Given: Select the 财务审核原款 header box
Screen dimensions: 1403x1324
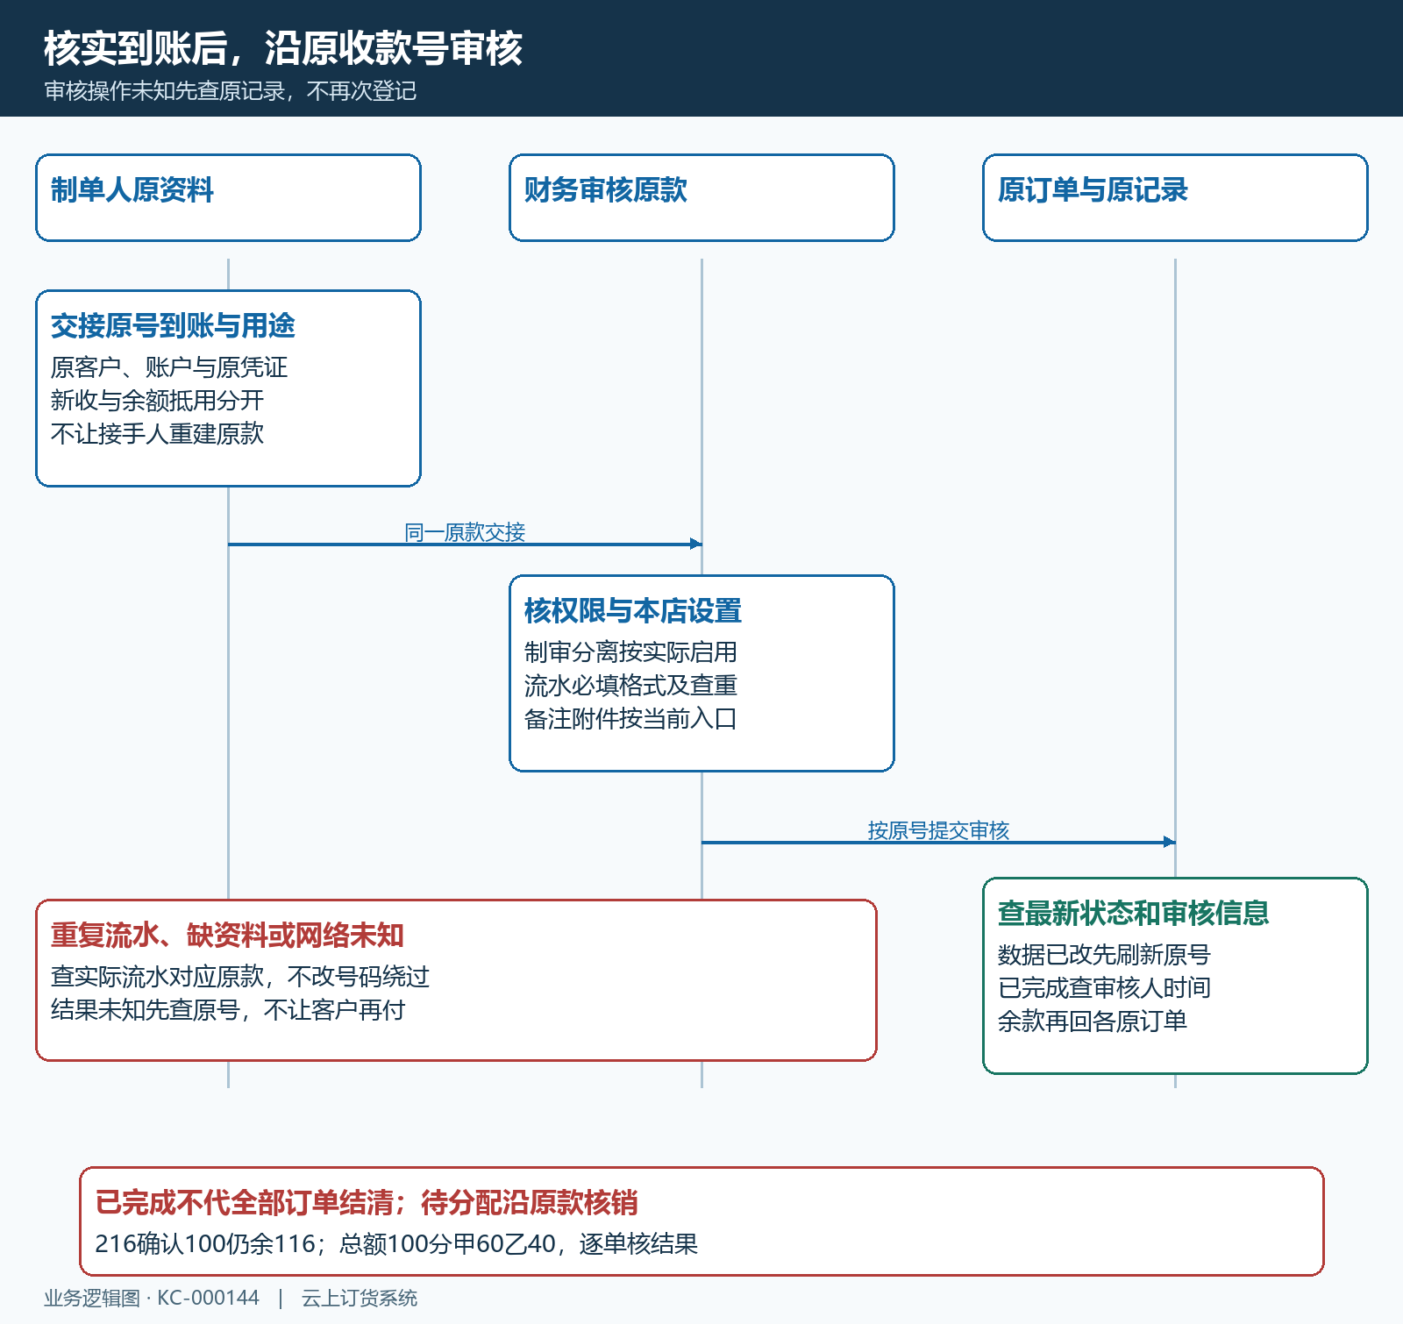Looking at the screenshot, I should pos(701,198).
